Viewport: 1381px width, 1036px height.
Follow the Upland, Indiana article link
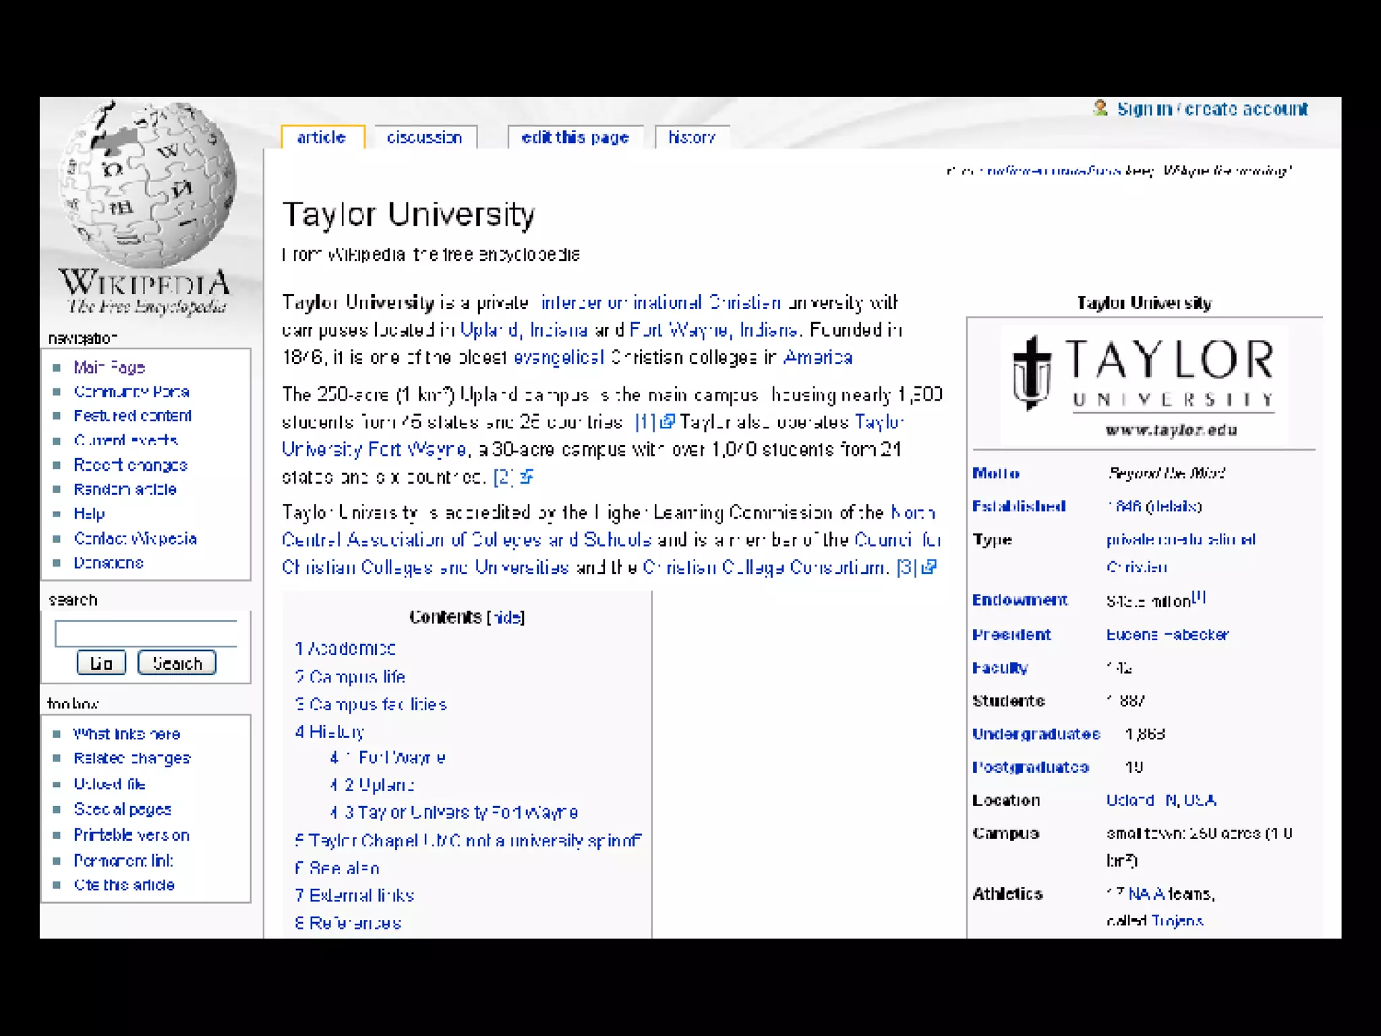[523, 330]
